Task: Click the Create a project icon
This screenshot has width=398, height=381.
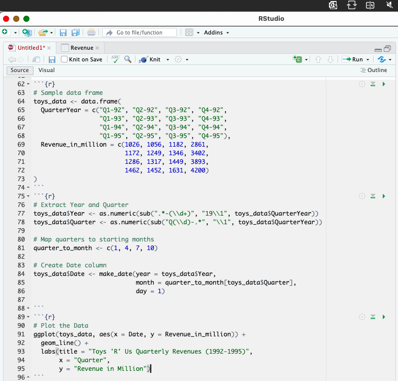Action: pyautogui.click(x=26, y=32)
